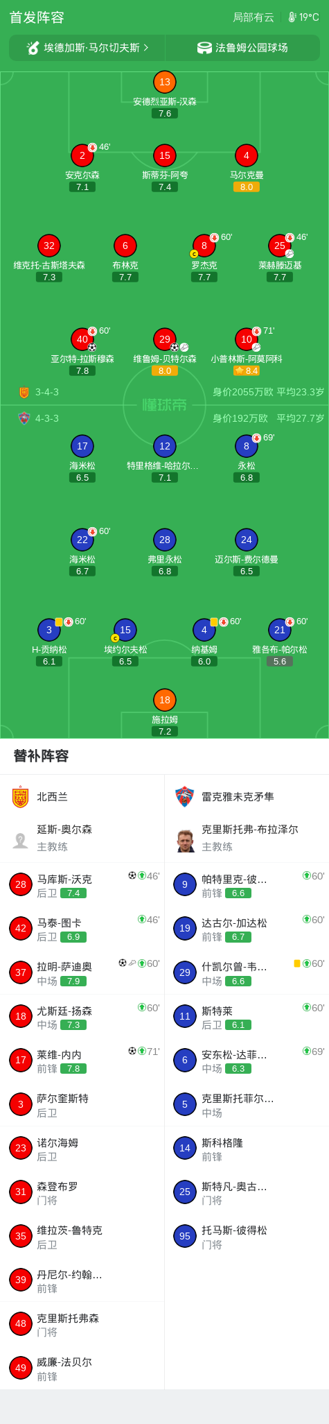Open 3-4-3 formation row
This screenshot has width=329, height=1424.
tap(164, 392)
